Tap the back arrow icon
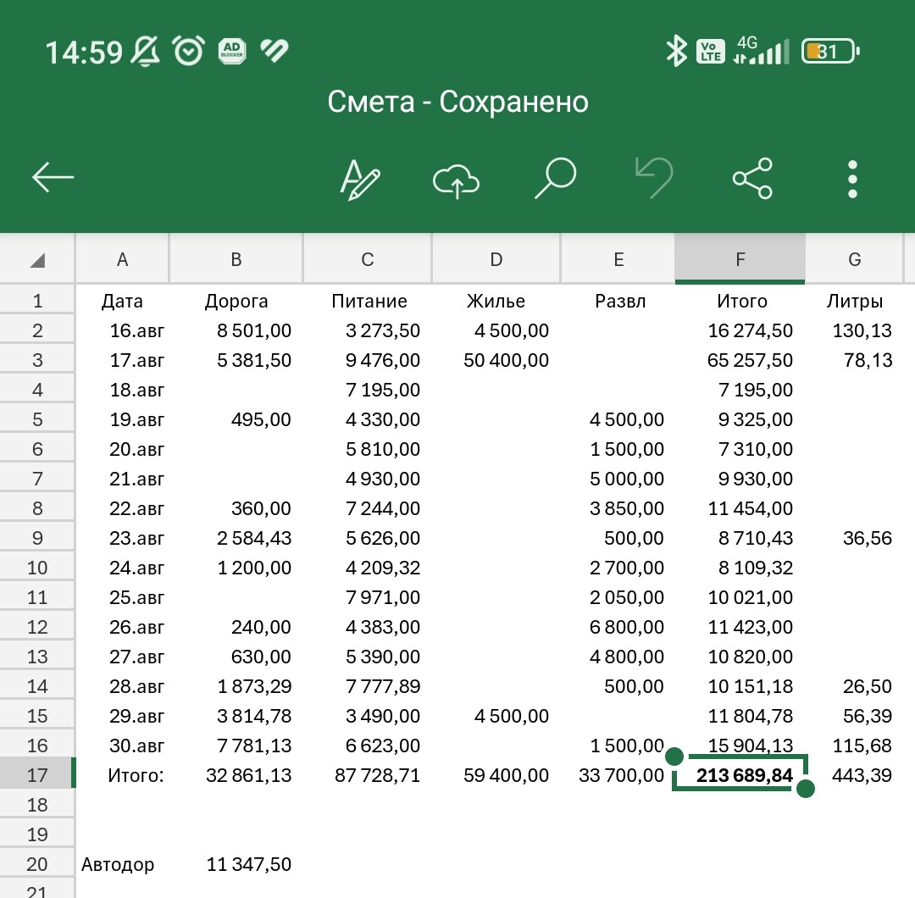The image size is (915, 898). 53,178
